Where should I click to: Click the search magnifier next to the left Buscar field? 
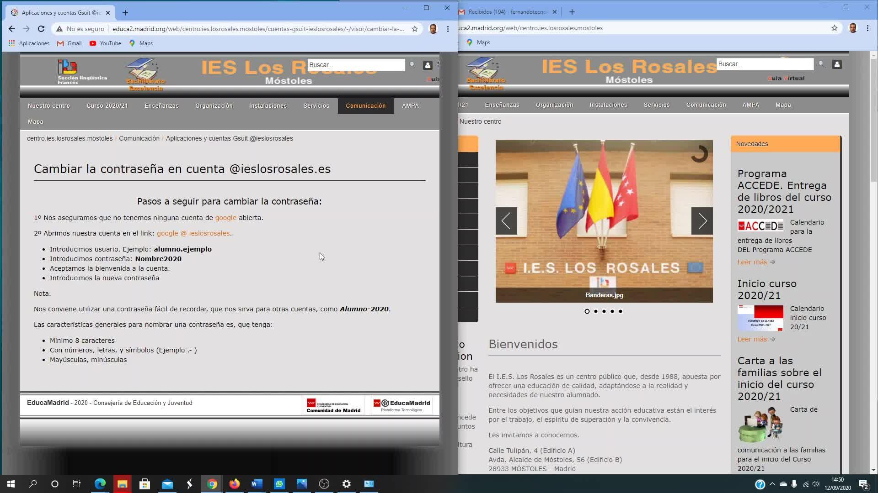coord(412,65)
